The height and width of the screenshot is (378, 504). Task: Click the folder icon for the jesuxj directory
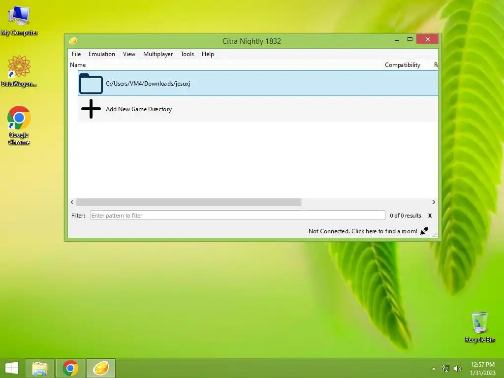click(91, 84)
